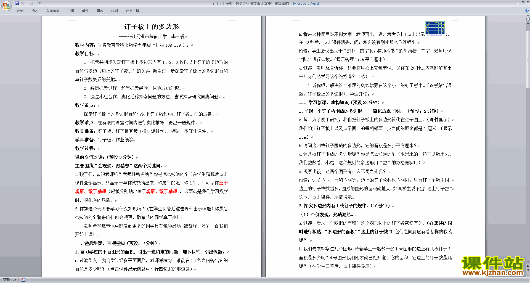The height and width of the screenshot is (283, 530).
Task: Click the Save icon in quick access toolbar
Action: coord(17,3)
